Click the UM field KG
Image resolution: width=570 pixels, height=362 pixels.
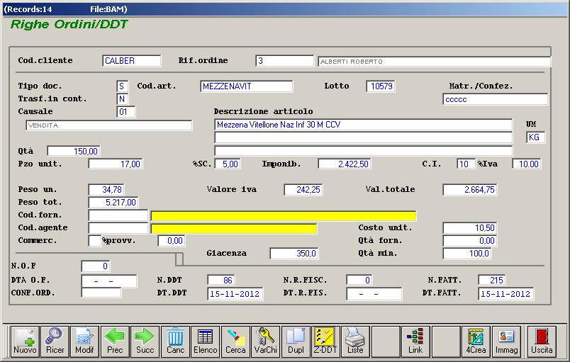click(535, 137)
